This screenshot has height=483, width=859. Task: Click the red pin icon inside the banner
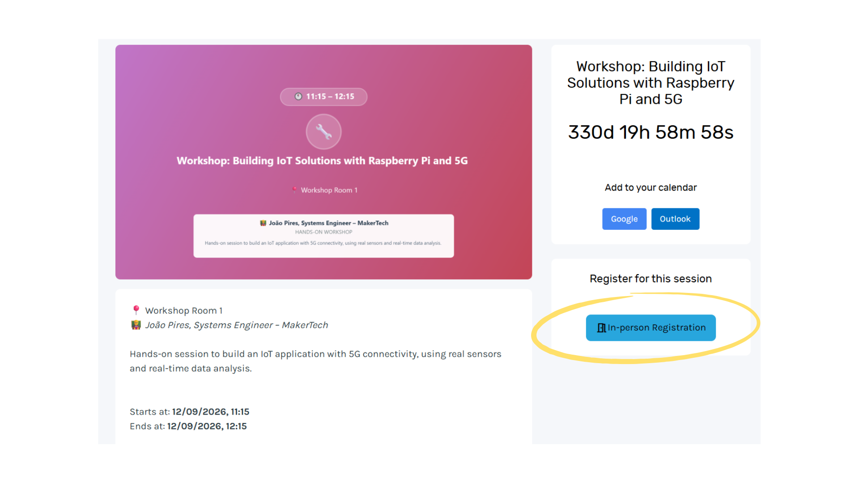[x=294, y=190]
